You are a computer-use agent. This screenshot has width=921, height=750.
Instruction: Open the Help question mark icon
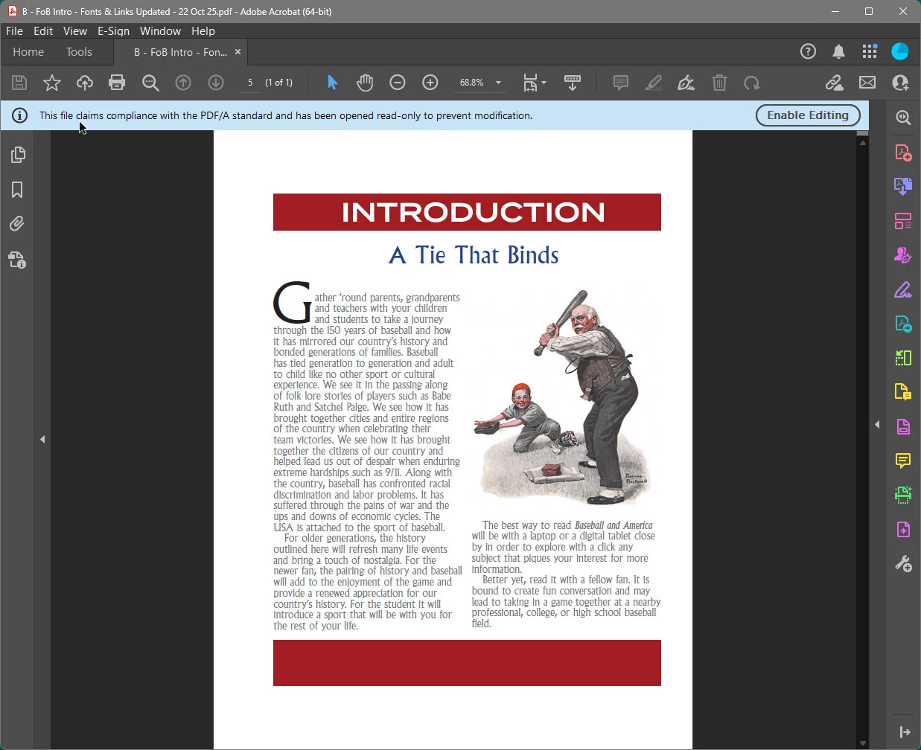[808, 51]
